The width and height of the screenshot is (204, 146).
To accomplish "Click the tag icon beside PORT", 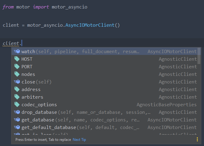I will coord(17,66).
